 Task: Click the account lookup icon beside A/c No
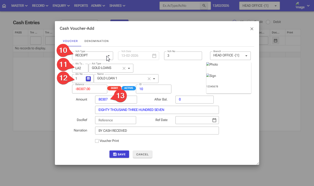point(88,79)
